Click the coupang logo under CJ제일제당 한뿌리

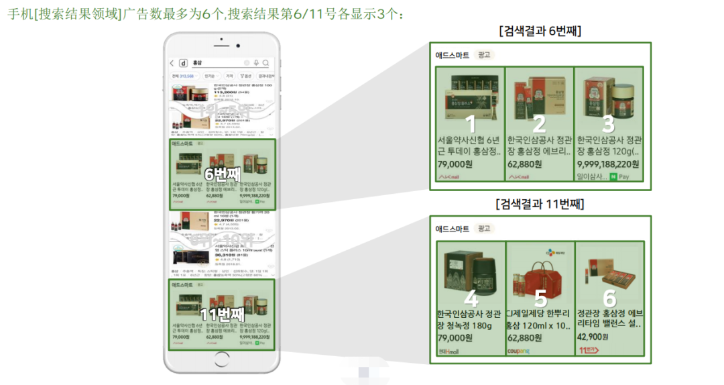tap(518, 351)
